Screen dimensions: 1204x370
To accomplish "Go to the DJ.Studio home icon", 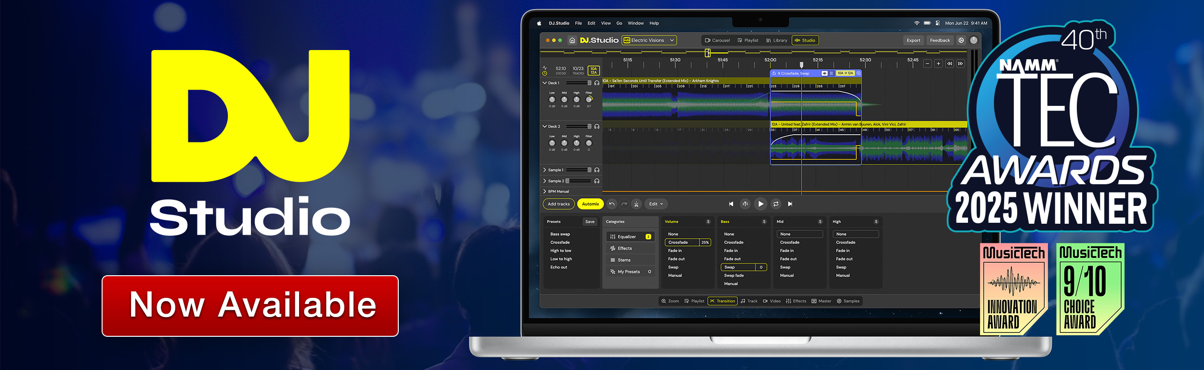I will (x=572, y=40).
